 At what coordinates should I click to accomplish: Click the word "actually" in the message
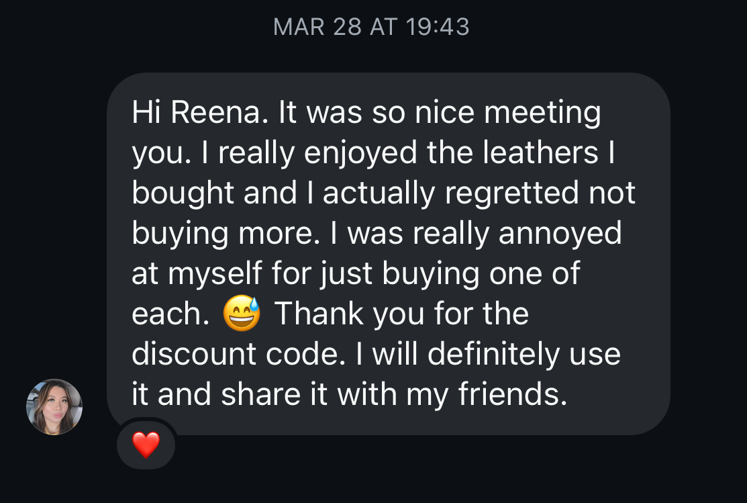(x=380, y=193)
